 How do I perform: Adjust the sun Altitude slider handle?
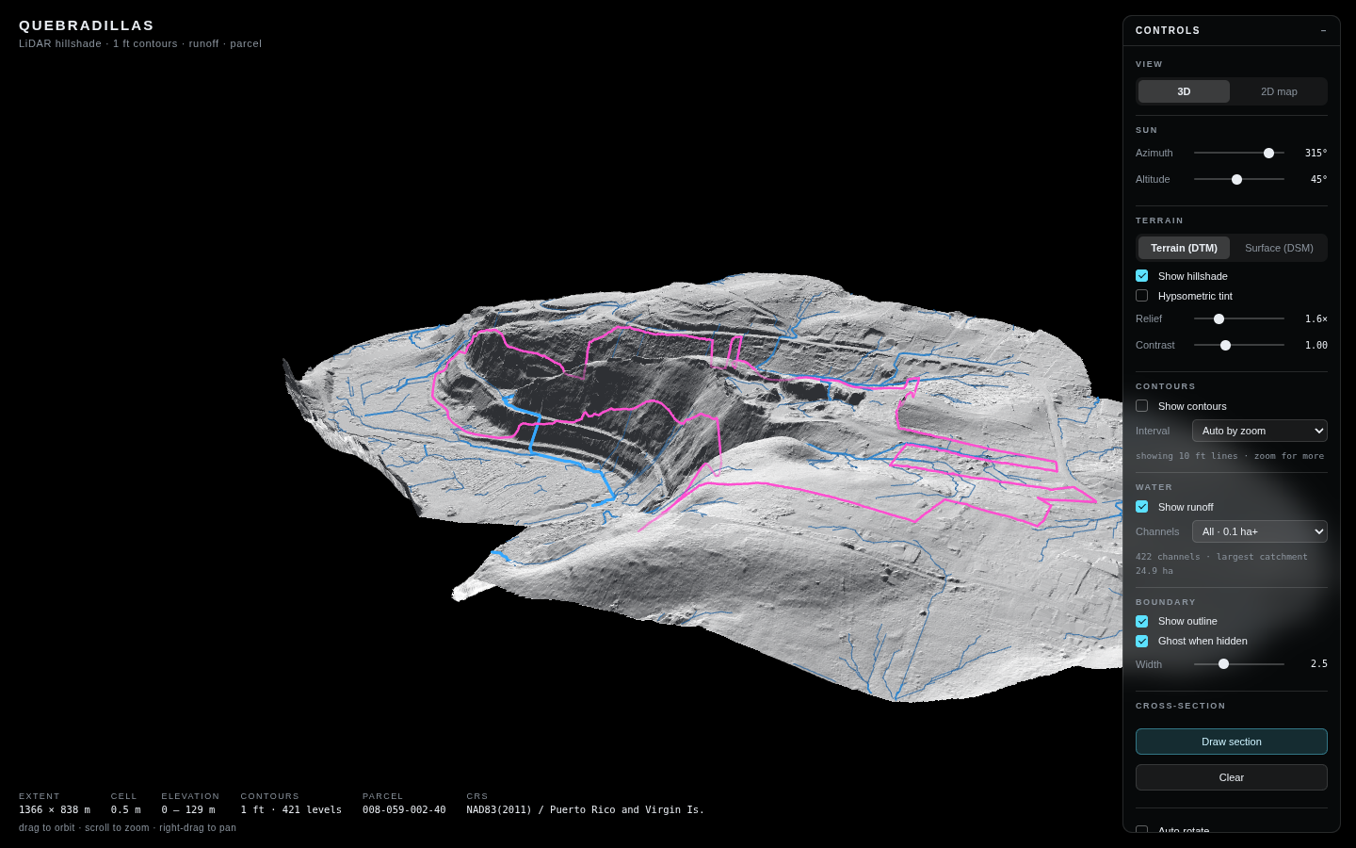point(1237,179)
